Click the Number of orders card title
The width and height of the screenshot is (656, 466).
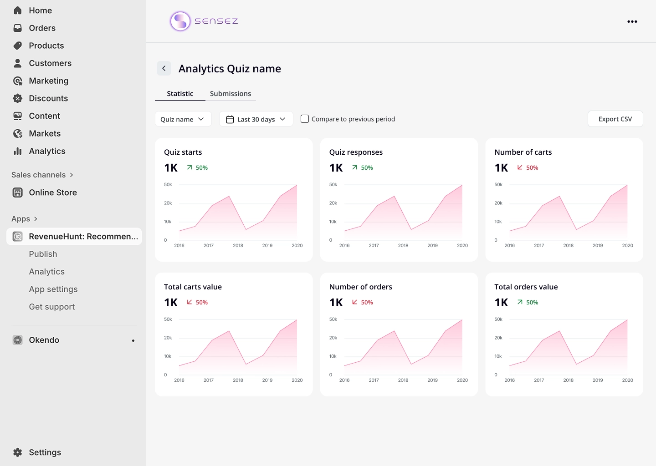[361, 287]
